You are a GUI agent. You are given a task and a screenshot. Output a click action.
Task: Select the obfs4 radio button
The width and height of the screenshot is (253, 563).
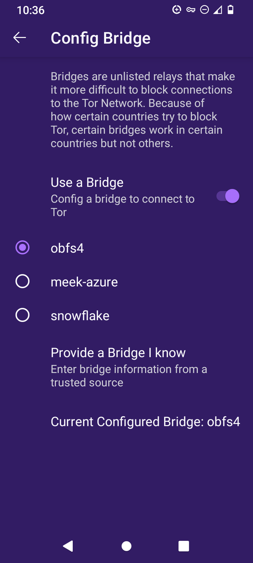pos(22,247)
